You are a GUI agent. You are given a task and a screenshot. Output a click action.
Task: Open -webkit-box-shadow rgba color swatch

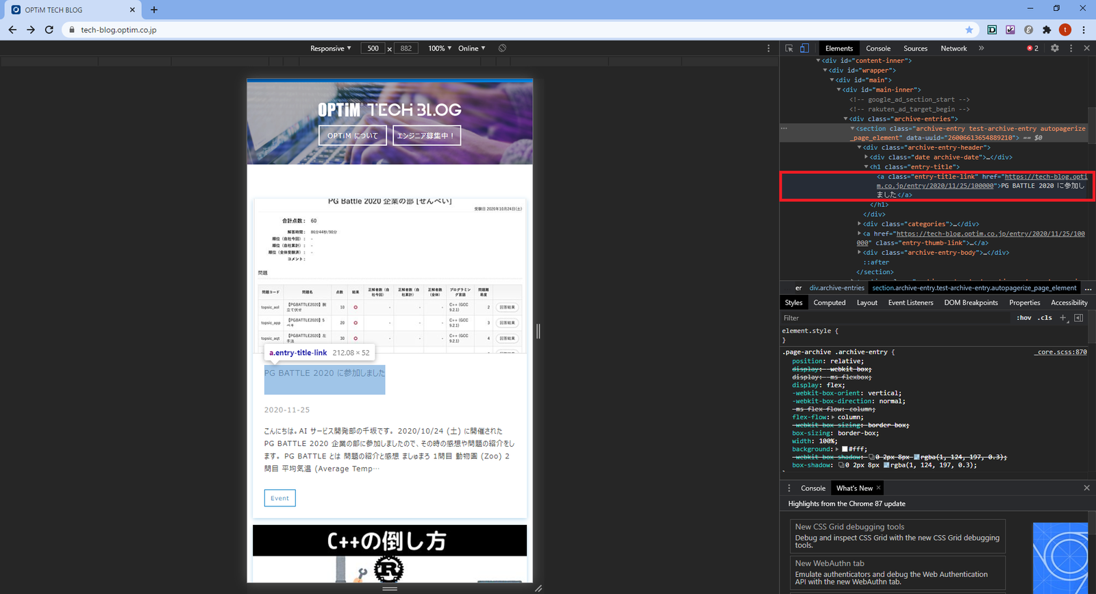(917, 457)
